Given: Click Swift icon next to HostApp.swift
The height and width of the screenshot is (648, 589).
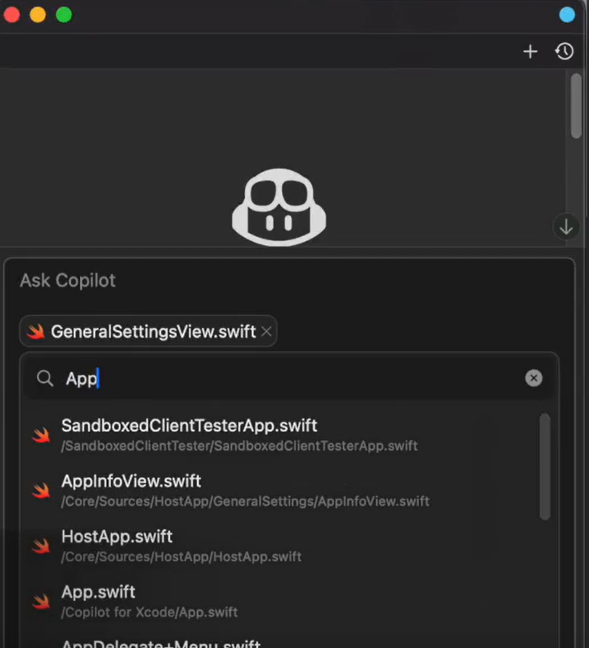Looking at the screenshot, I should pyautogui.click(x=41, y=546).
